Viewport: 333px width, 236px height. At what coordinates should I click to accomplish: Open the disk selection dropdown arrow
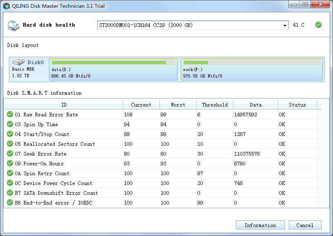[x=285, y=25]
